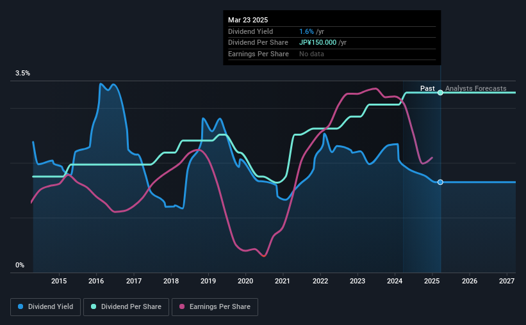Image resolution: width=526 pixels, height=325 pixels.
Task: Click the tooltip 'Earnings Per Share' row label
Action: click(258, 54)
